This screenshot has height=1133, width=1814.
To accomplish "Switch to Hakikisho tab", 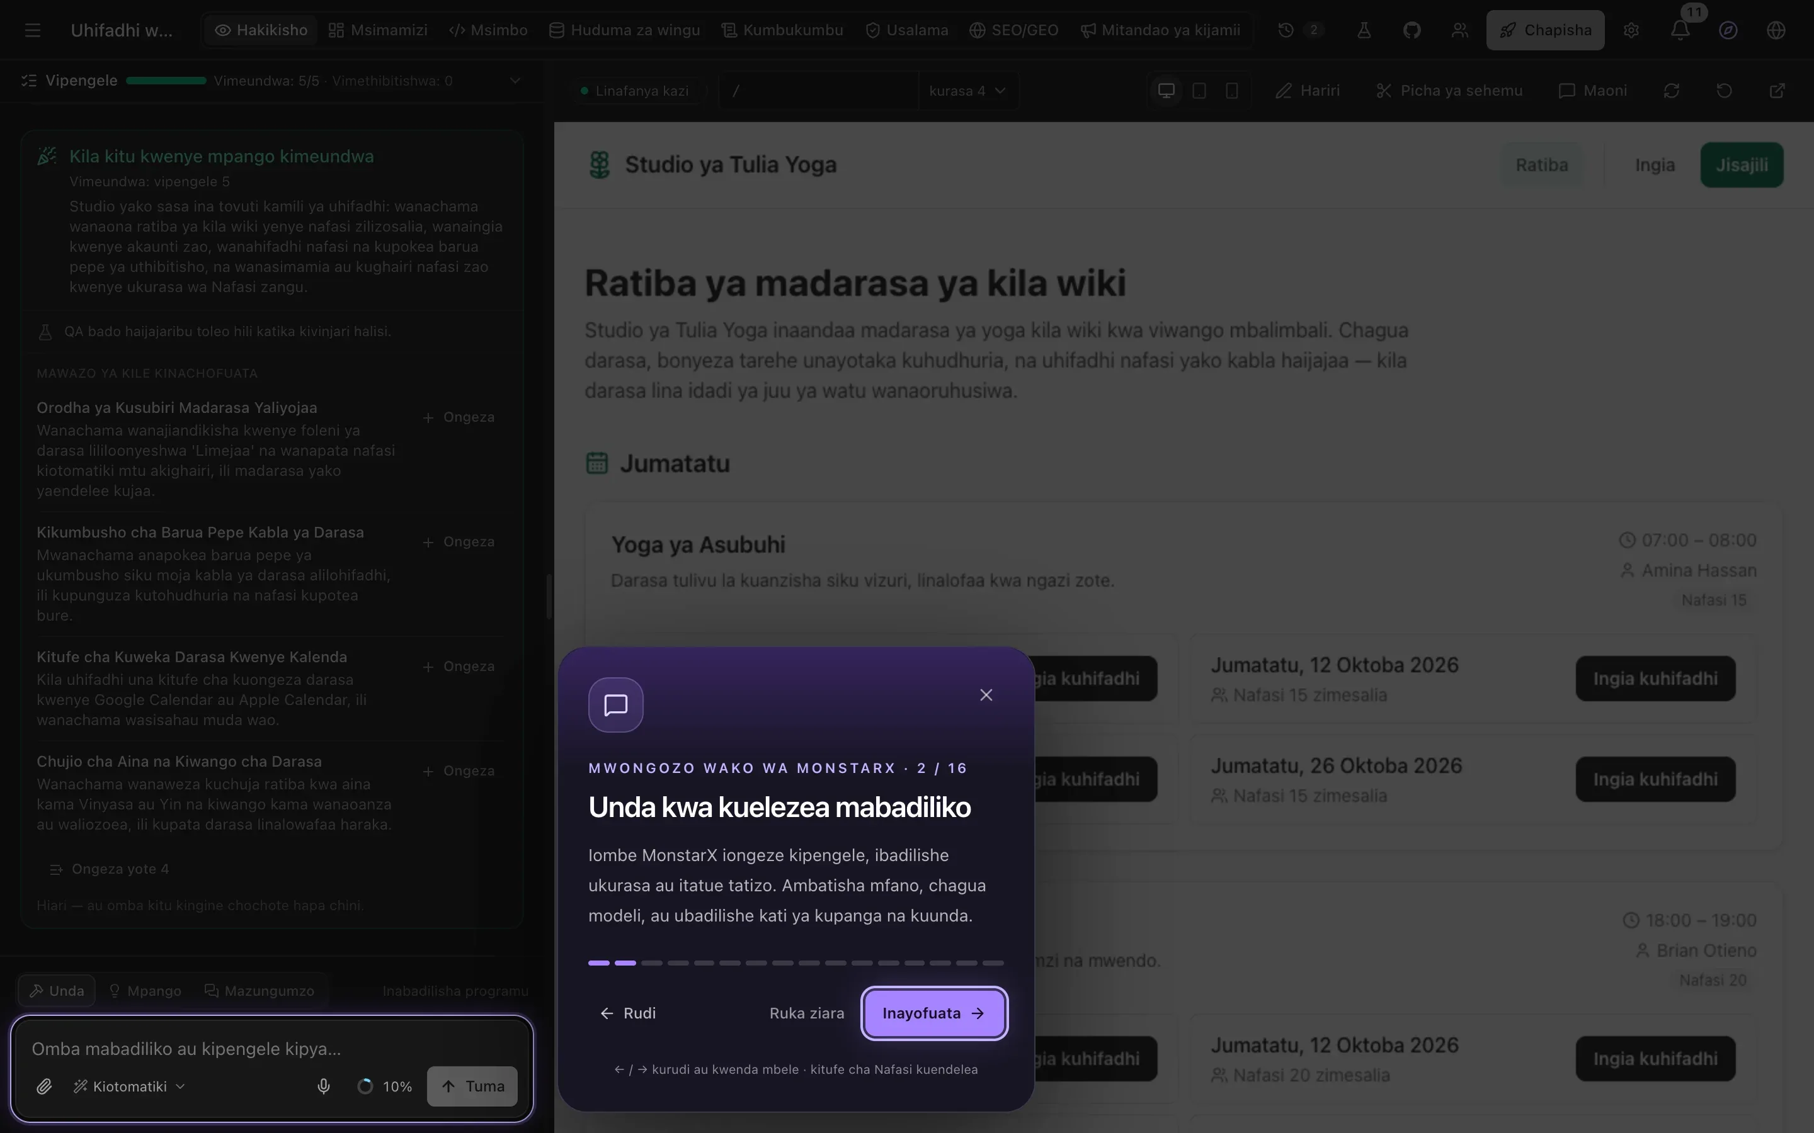I will point(261,30).
